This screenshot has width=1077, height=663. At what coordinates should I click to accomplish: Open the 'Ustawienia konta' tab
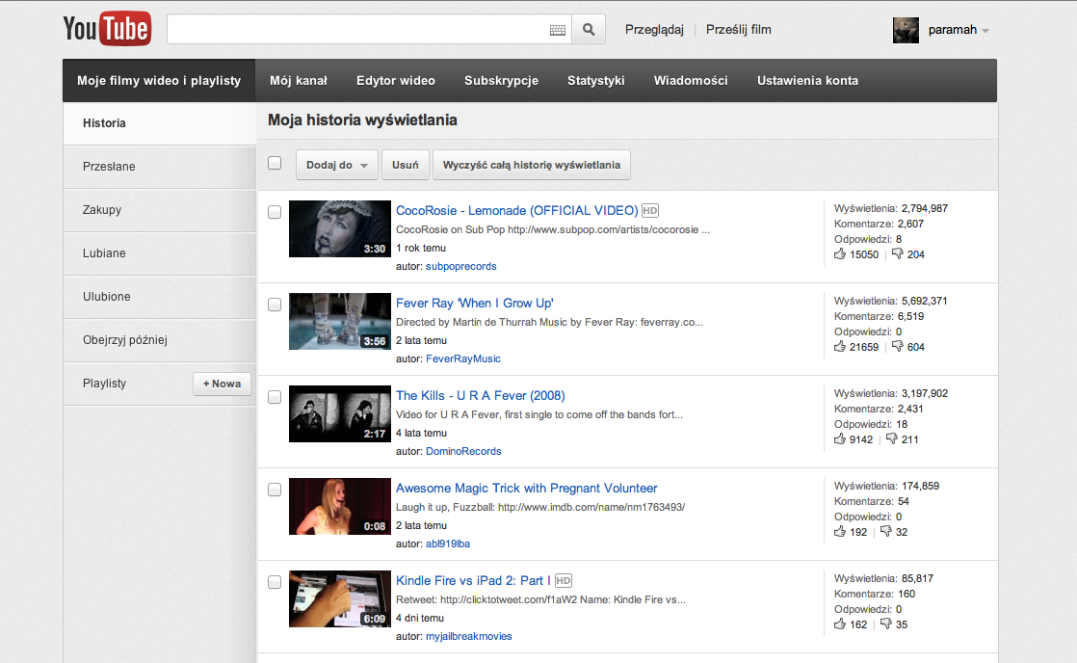pyautogui.click(x=807, y=80)
